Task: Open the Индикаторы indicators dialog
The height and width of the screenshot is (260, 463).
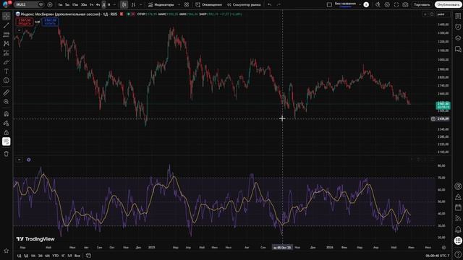Action: tap(161, 5)
